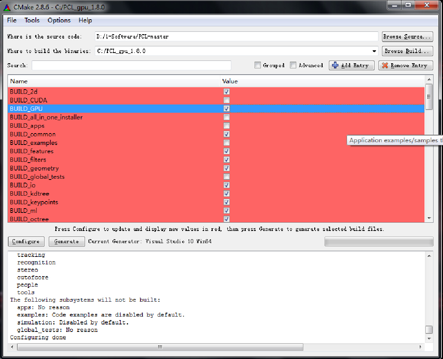Click the Value column header

click(322, 81)
